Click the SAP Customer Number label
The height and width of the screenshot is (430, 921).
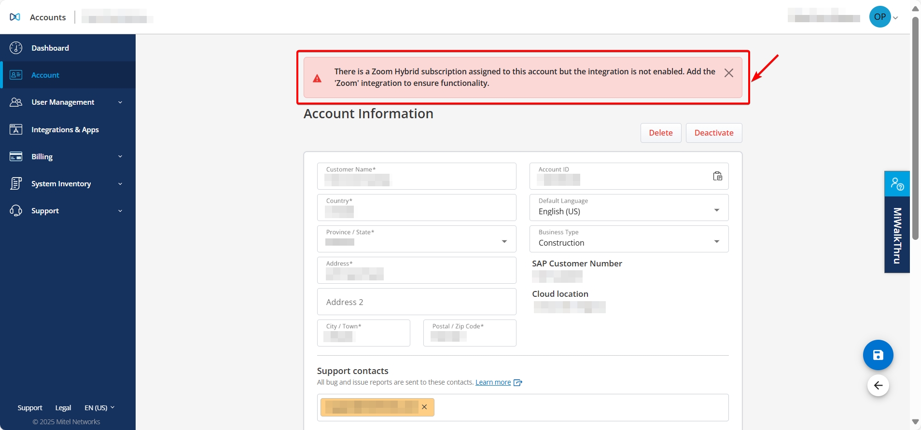pos(577,264)
